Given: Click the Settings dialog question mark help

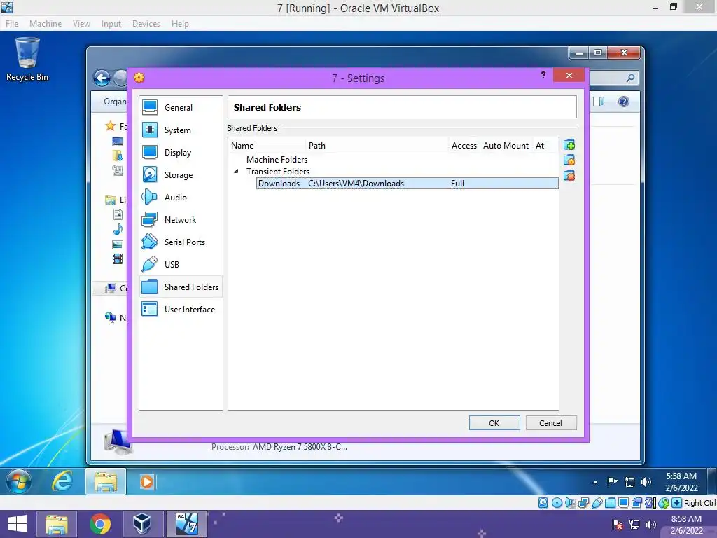Looking at the screenshot, I should [x=543, y=75].
